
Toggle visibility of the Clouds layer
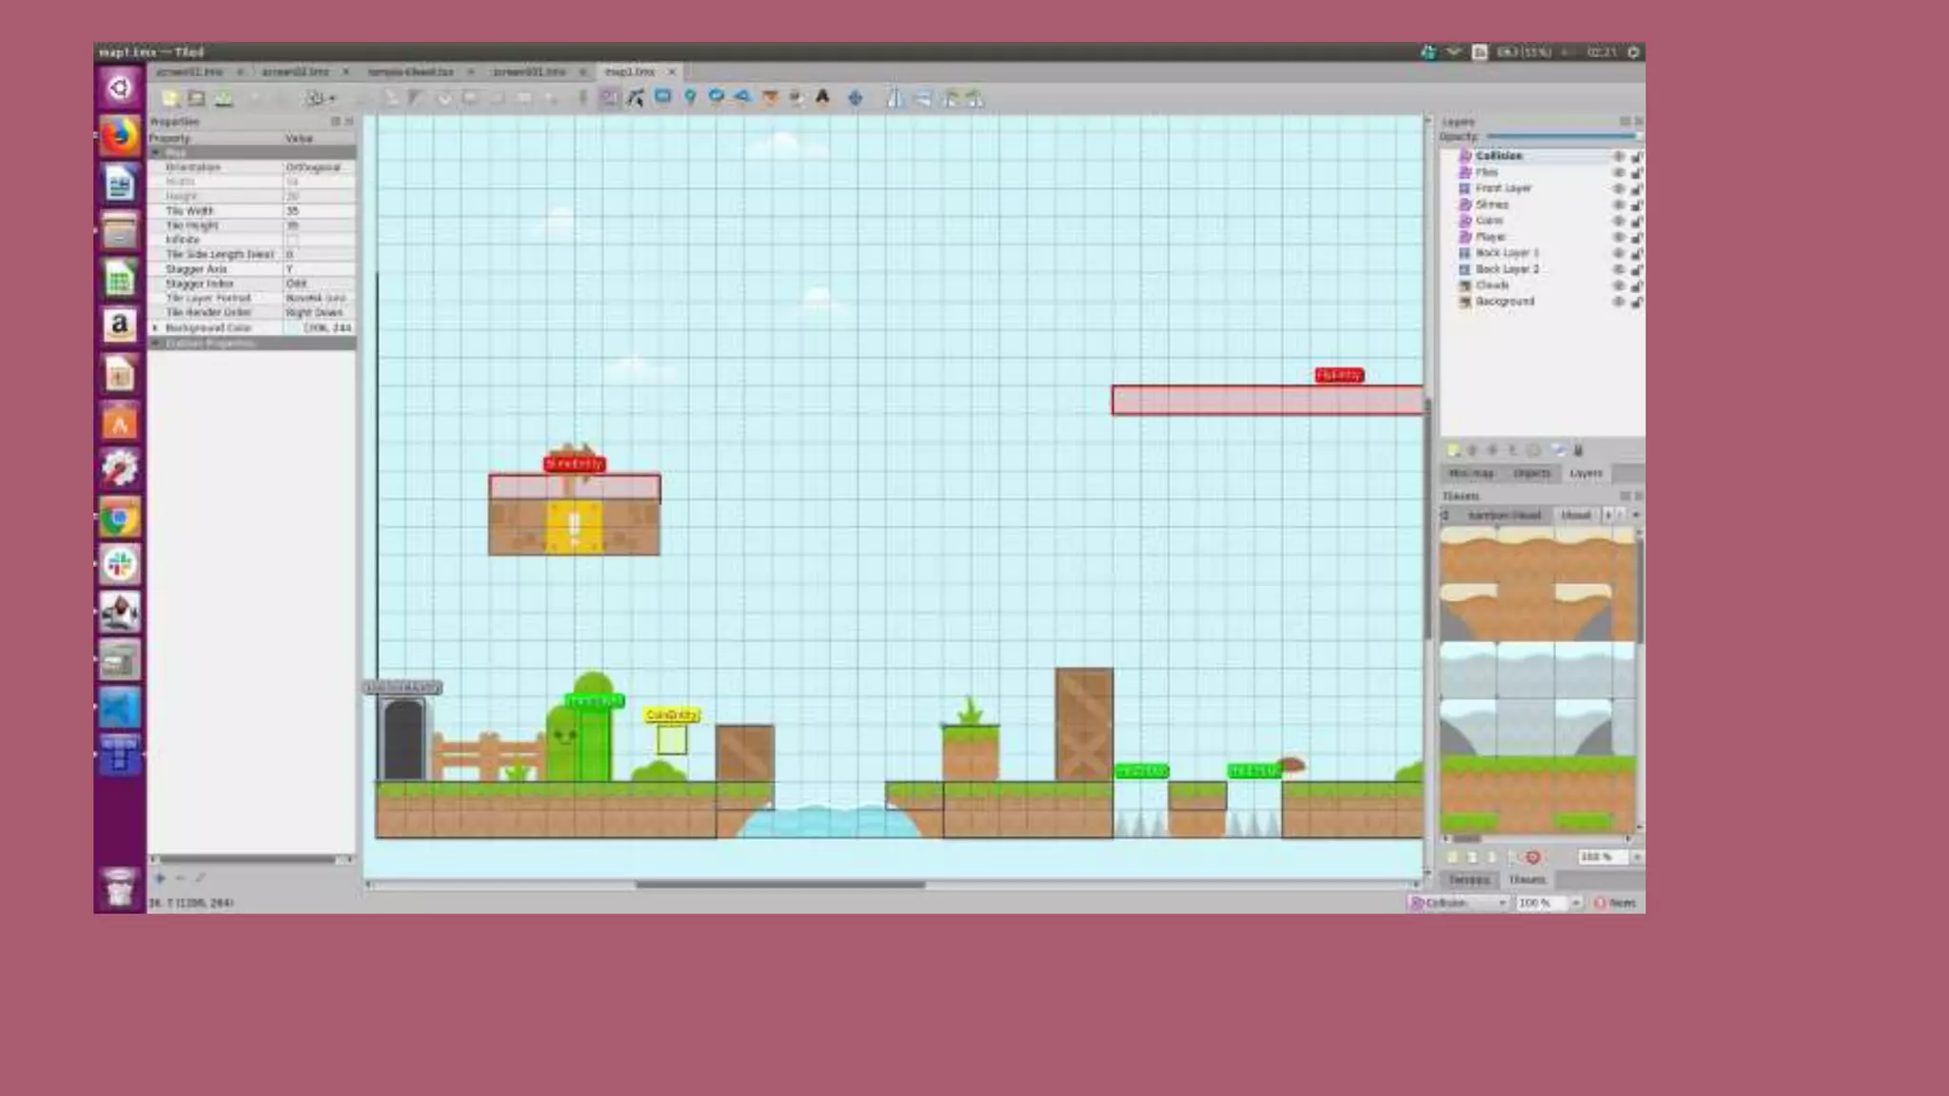(1618, 285)
